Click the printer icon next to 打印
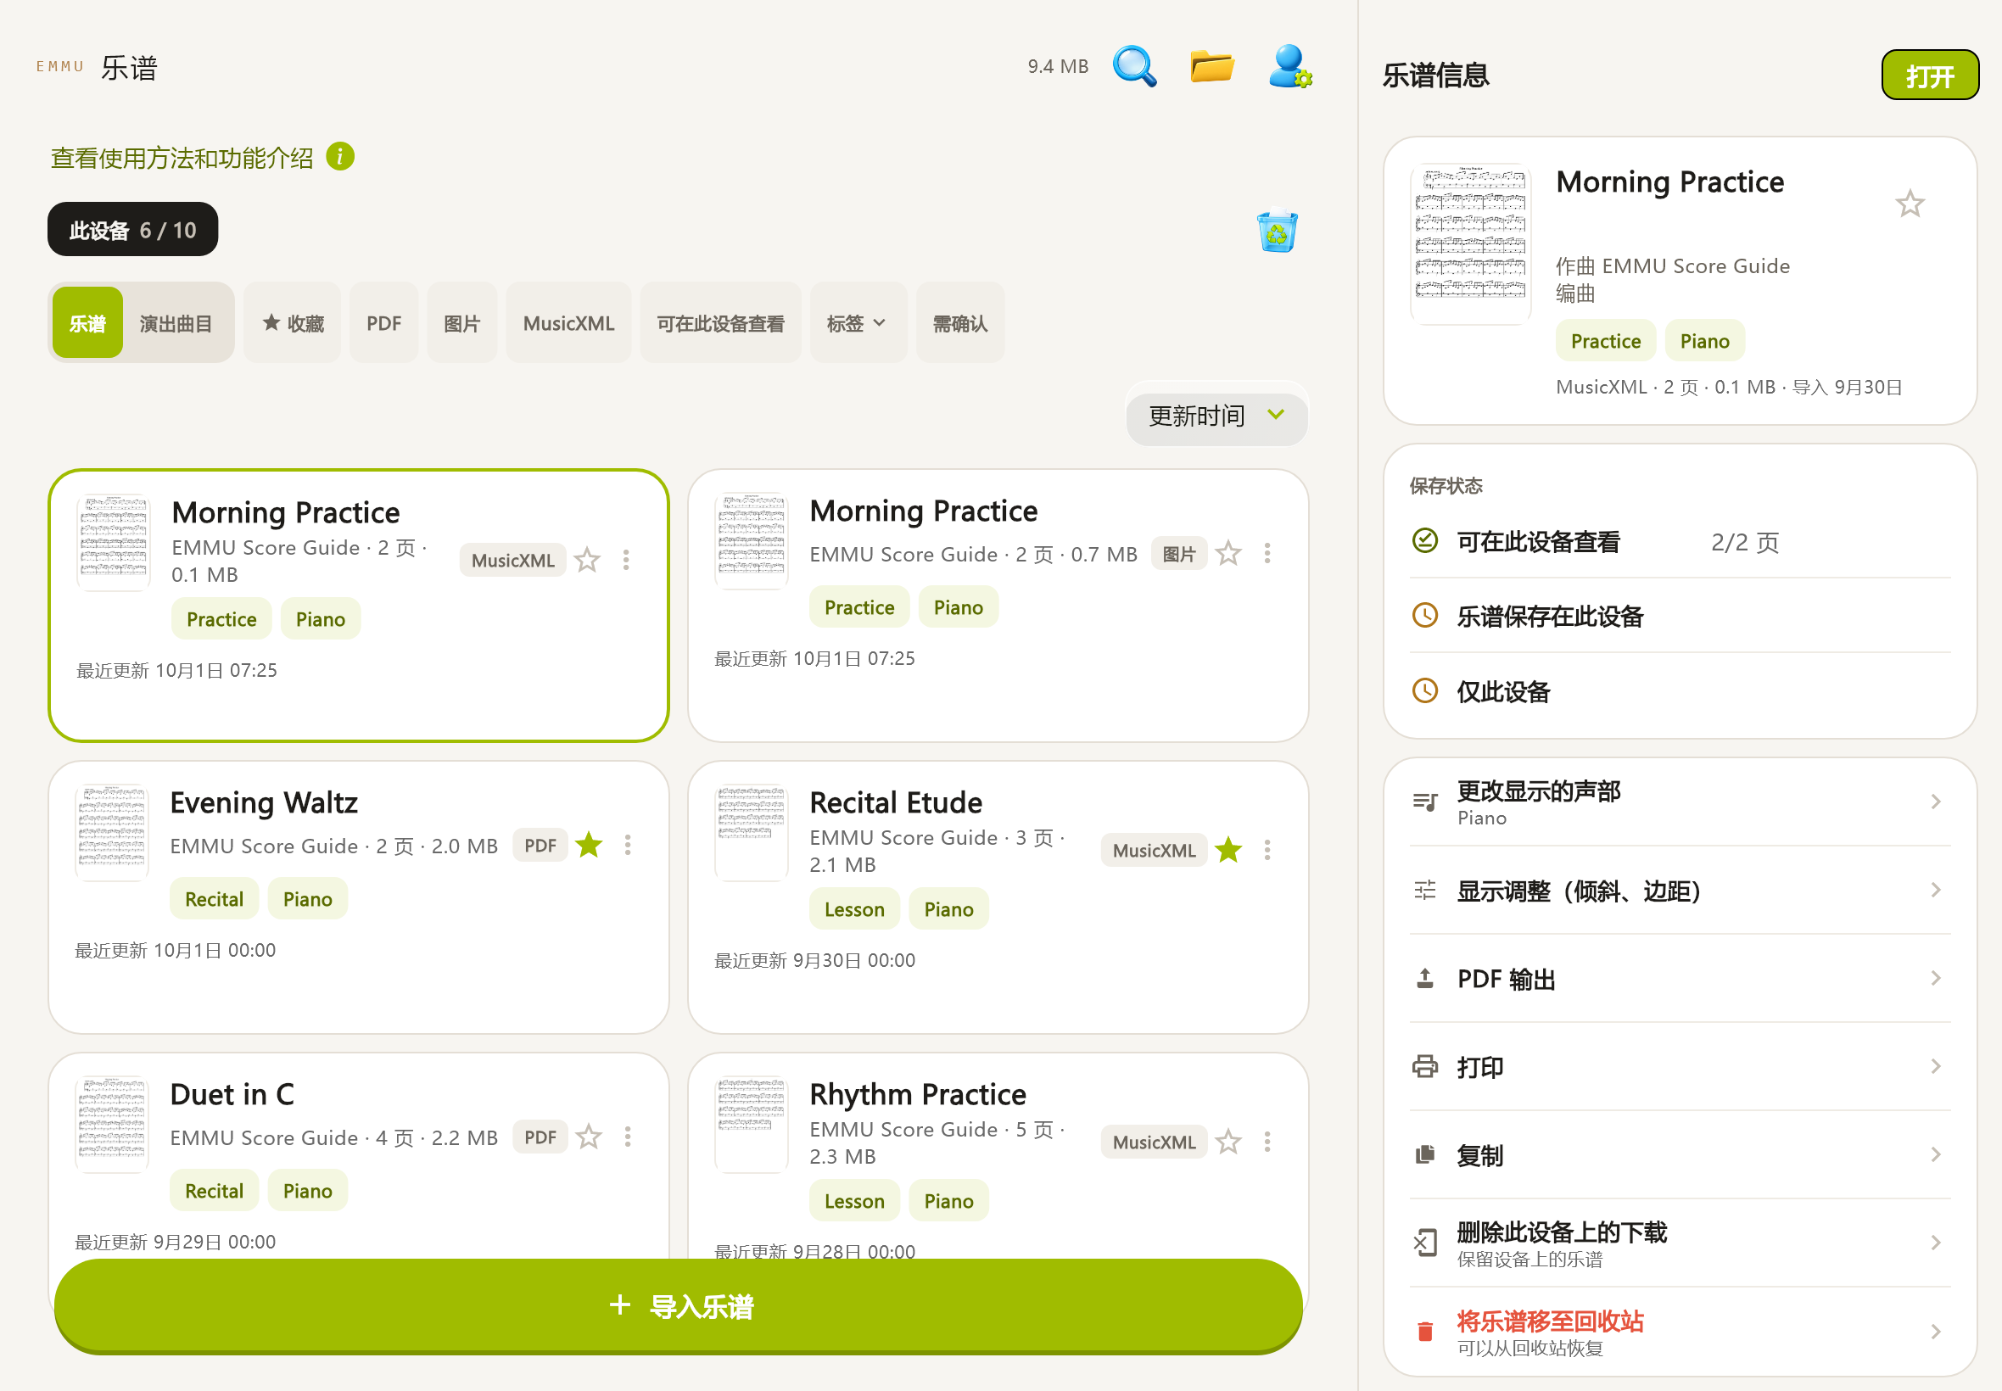The image size is (2002, 1391). [1425, 1067]
